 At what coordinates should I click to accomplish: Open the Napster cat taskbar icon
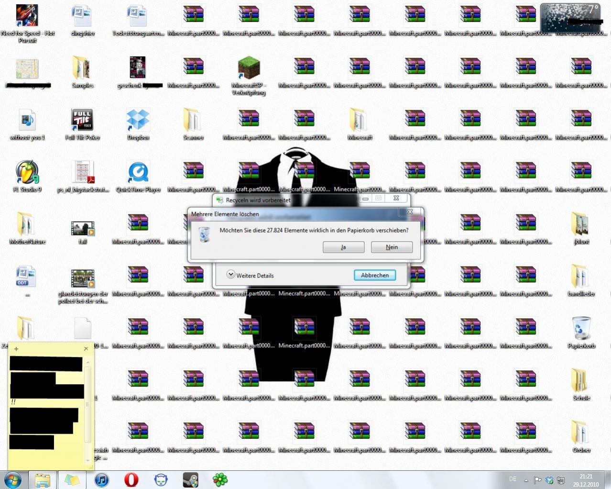(161, 479)
